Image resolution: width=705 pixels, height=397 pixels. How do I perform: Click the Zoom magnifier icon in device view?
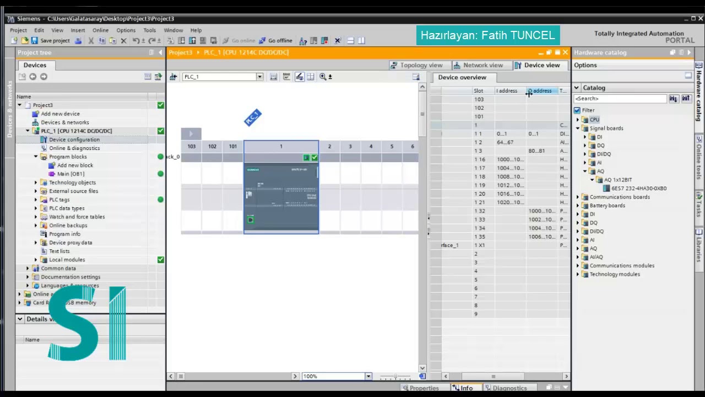point(323,77)
